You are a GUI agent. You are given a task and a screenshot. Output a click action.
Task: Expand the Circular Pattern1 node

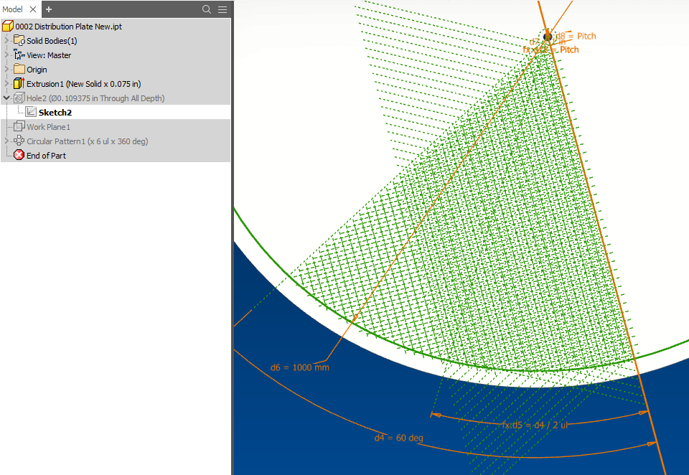coord(6,141)
